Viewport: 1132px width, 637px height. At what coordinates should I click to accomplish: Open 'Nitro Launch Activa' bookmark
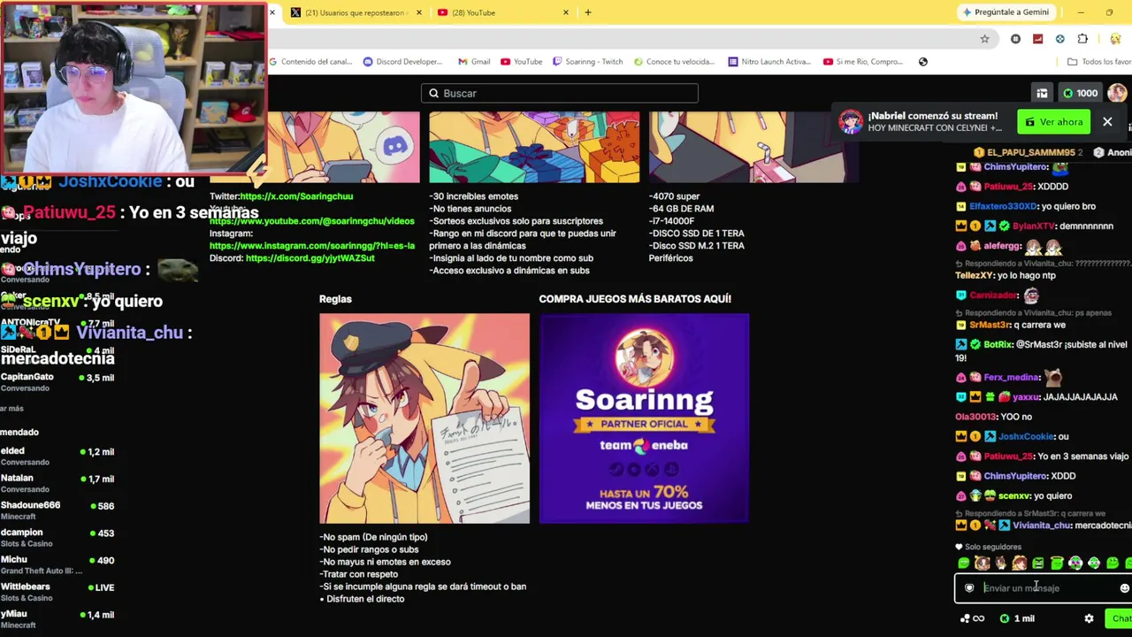(x=769, y=62)
